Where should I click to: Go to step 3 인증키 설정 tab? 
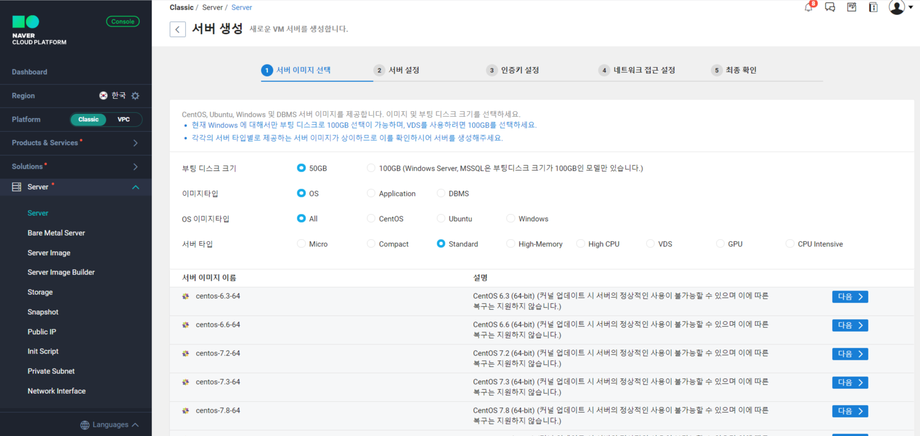513,70
